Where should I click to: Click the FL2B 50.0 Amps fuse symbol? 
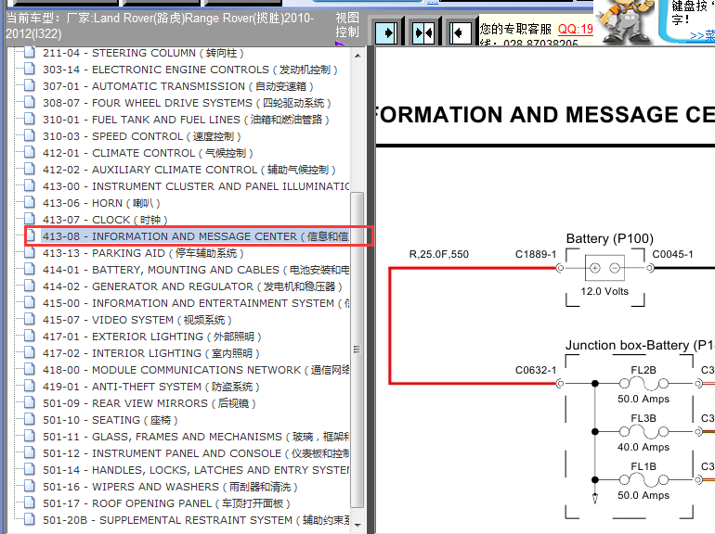[643, 383]
